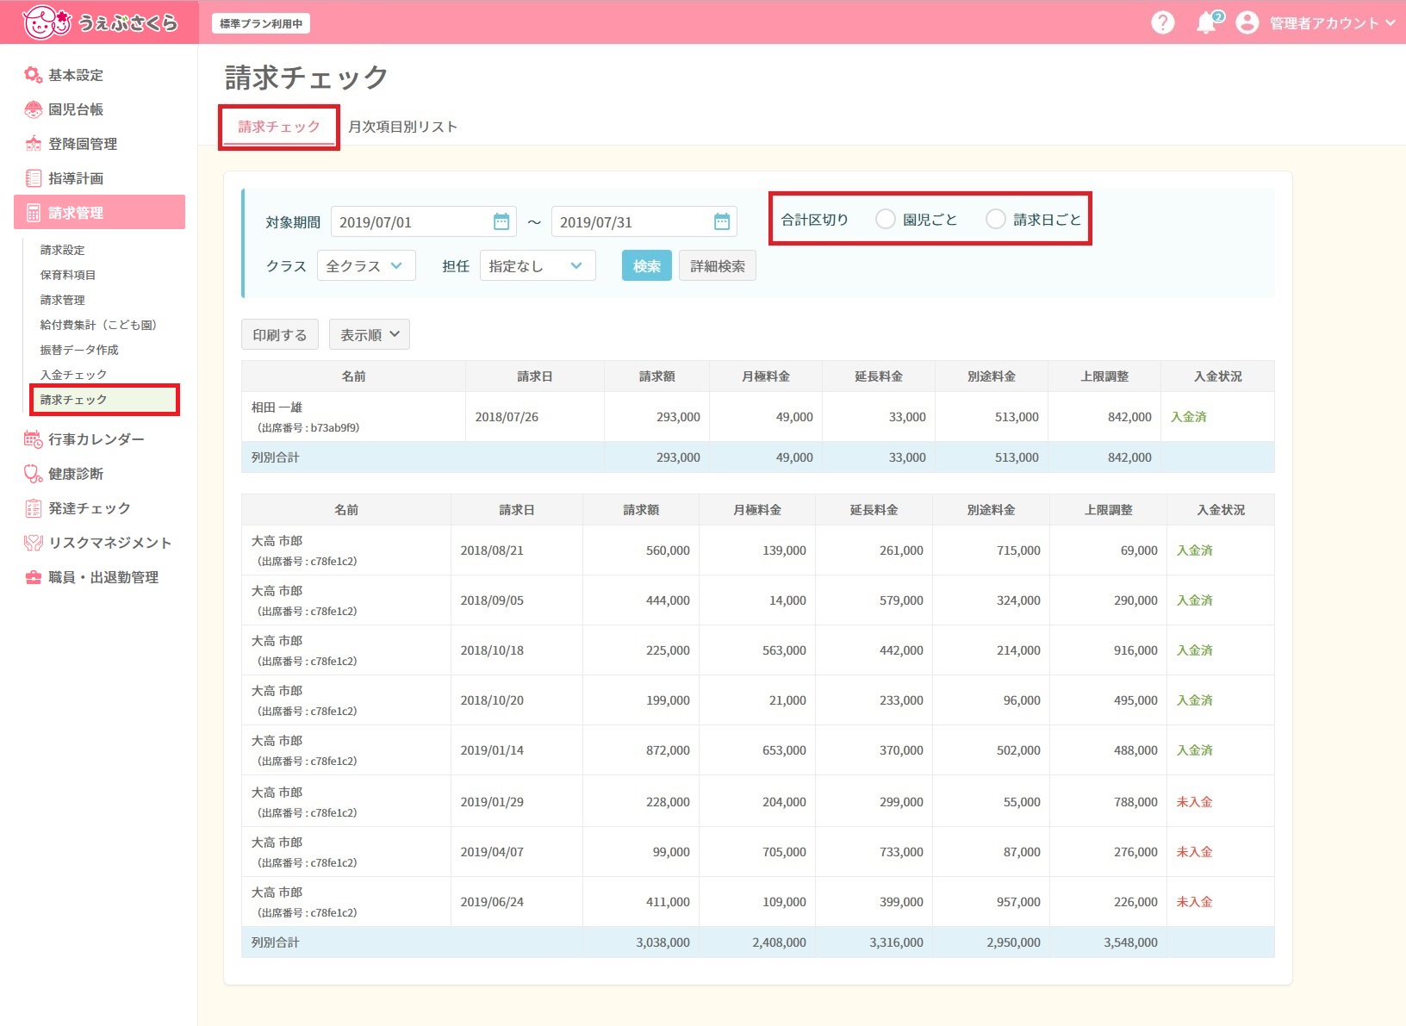
Task: Click the 列別合計 total 3,038,000
Action: point(663,942)
